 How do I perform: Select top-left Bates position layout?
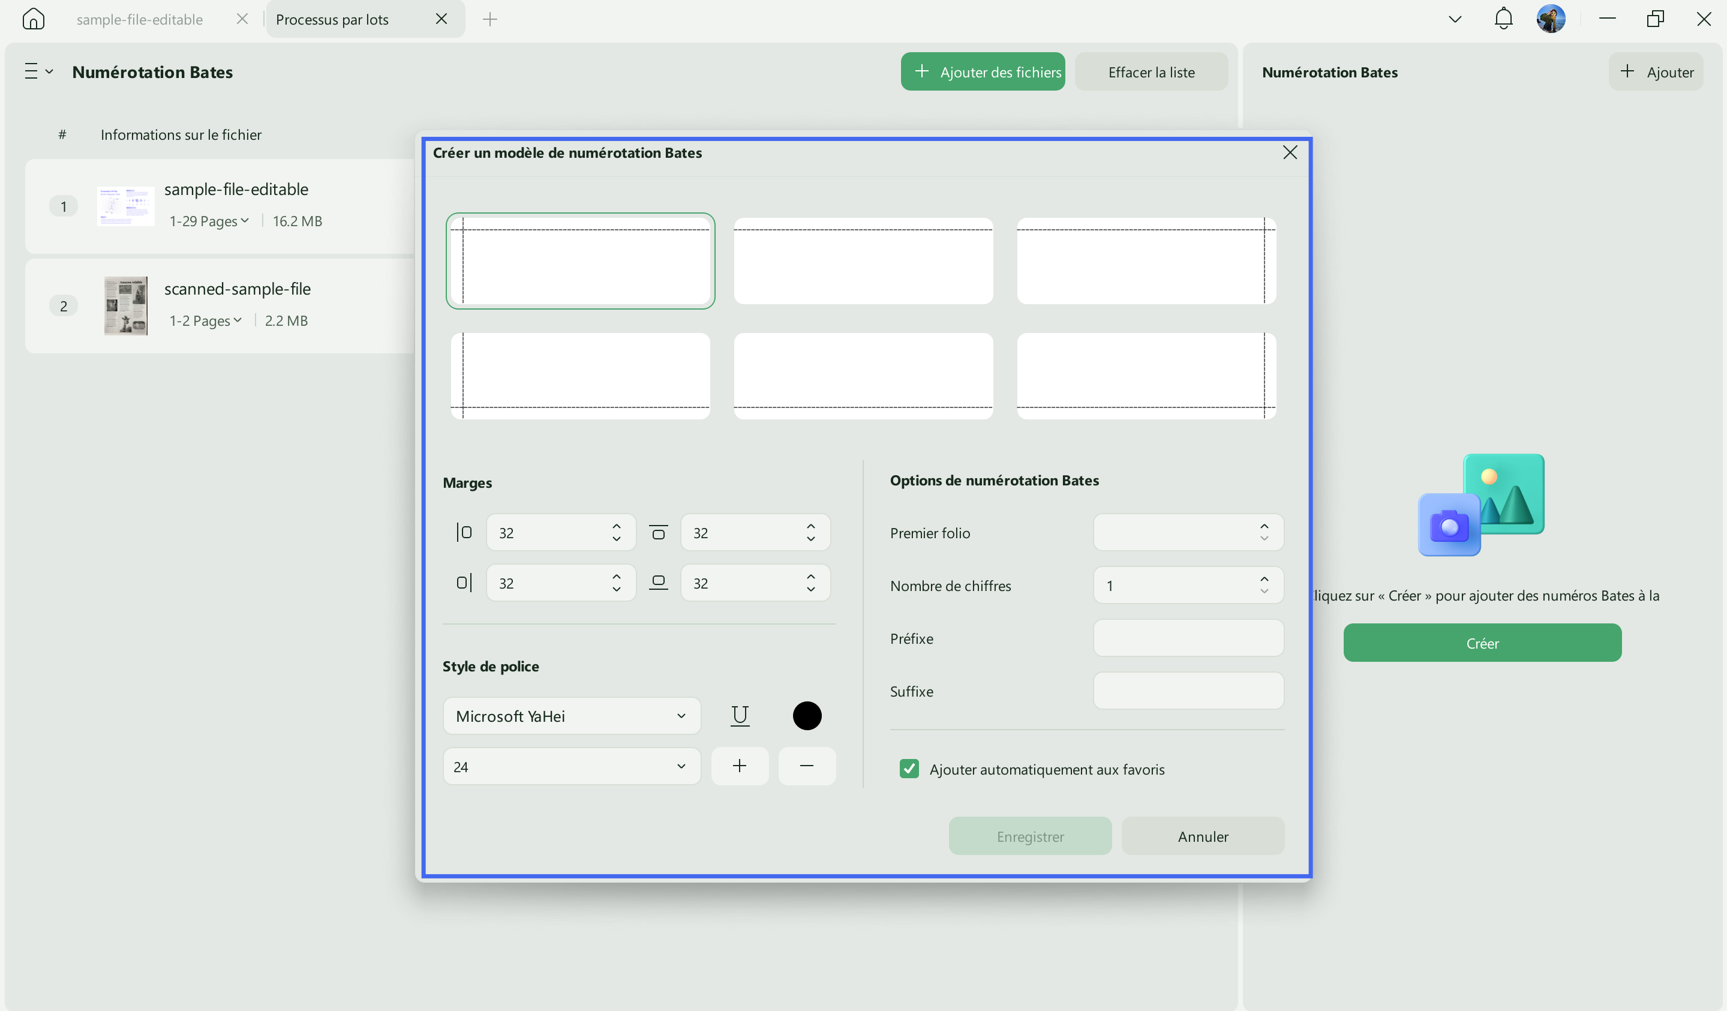click(x=580, y=260)
